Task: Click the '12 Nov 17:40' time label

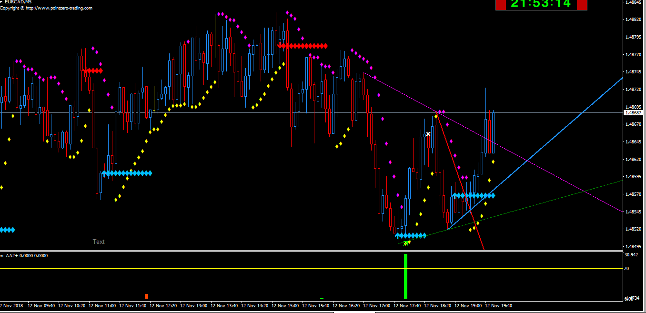Action: click(x=407, y=305)
